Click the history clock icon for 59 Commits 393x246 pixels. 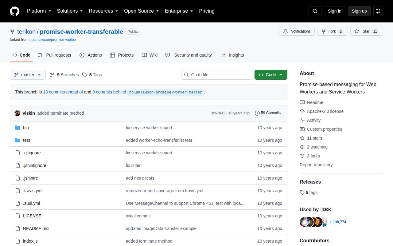point(257,113)
